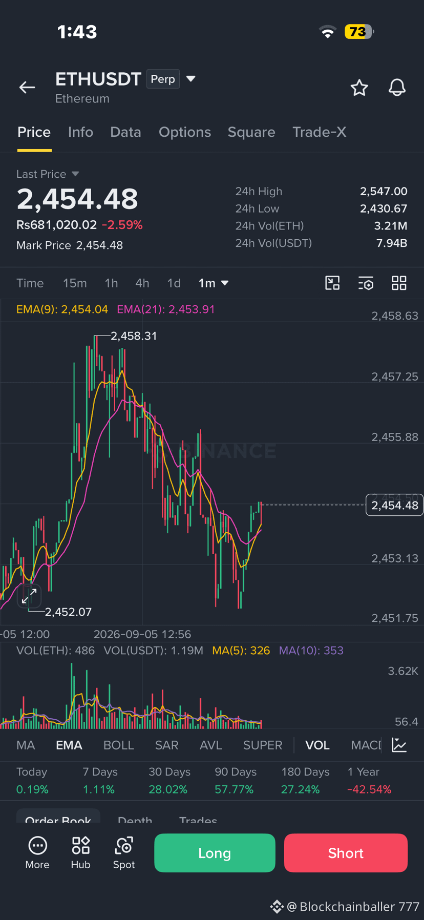Tap the back arrow icon
Image resolution: width=424 pixels, height=920 pixels.
pos(27,88)
